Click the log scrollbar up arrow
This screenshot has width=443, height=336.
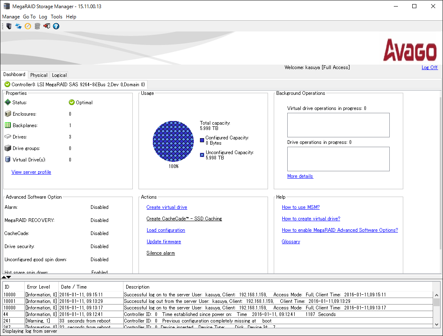(436, 295)
